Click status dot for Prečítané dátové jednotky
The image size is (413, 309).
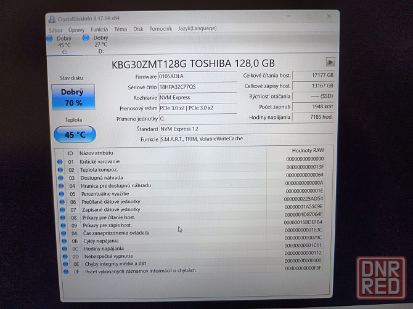(62, 202)
